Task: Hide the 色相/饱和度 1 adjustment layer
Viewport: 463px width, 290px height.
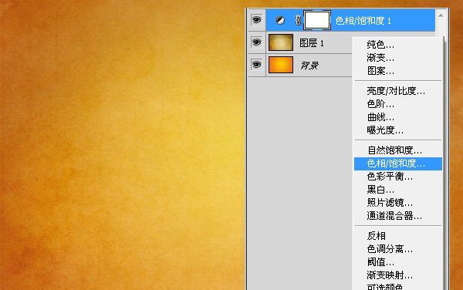Action: pyautogui.click(x=256, y=20)
